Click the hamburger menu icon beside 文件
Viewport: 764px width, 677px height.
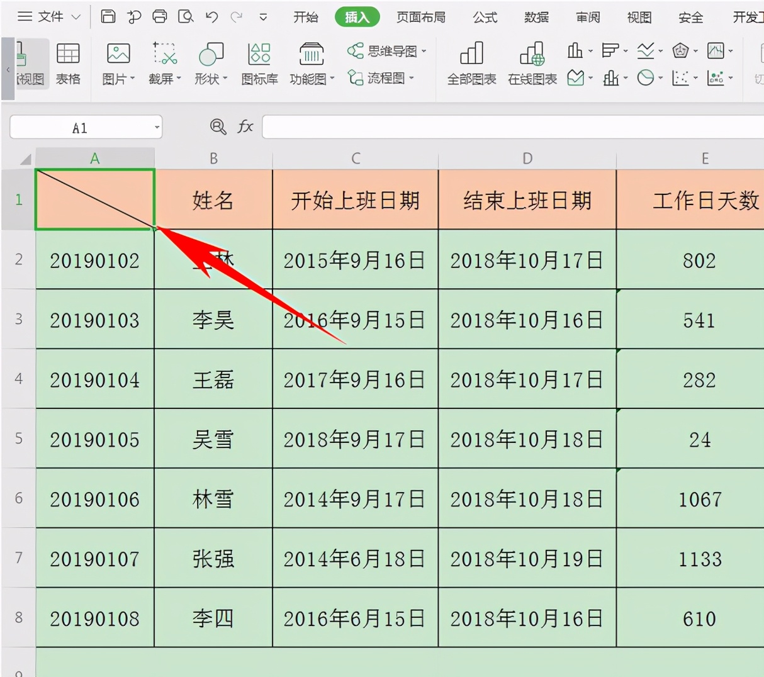coord(25,17)
